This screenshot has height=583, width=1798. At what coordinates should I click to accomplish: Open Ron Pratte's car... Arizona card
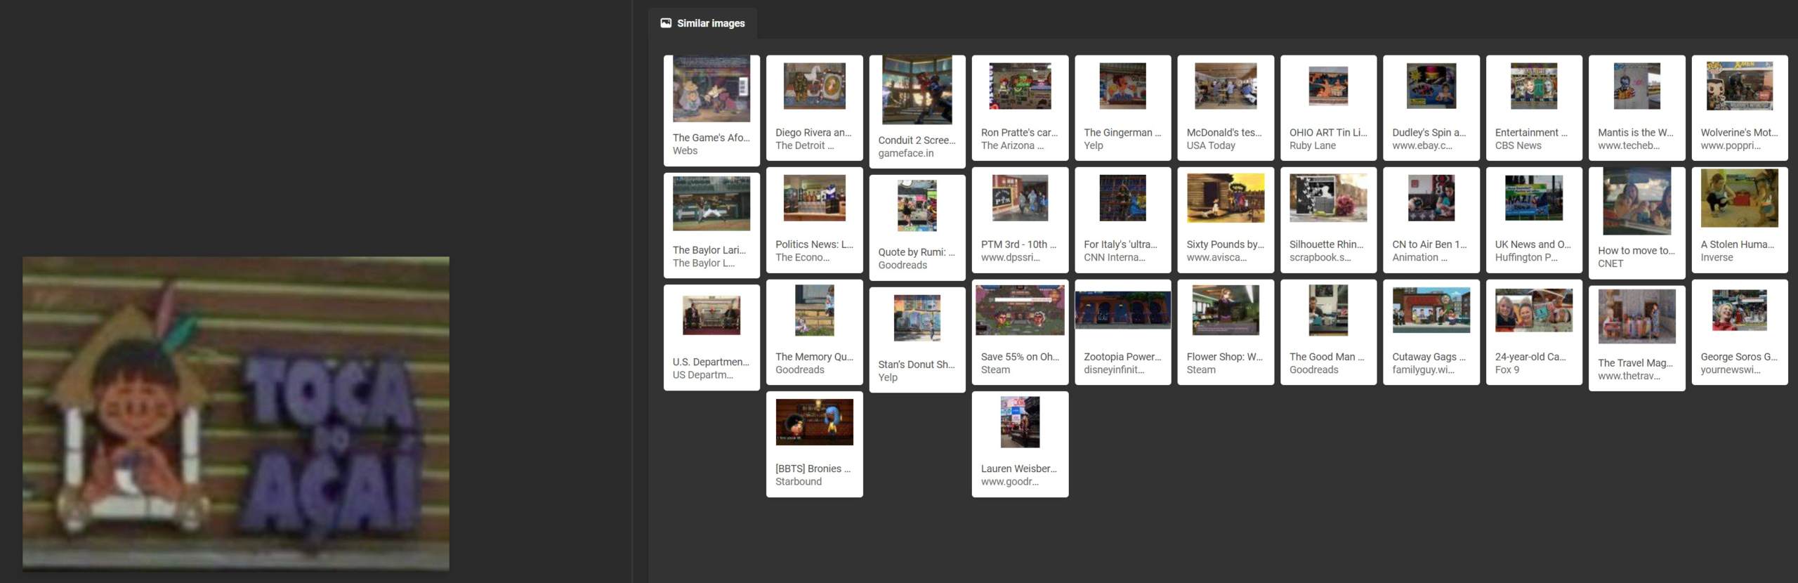pos(1020,107)
